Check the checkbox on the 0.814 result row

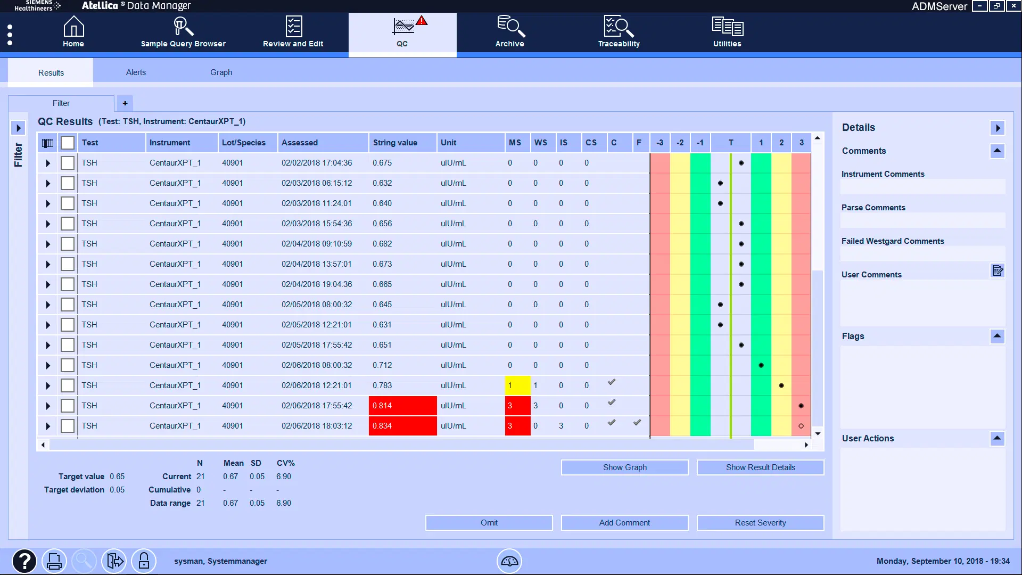[68, 405]
